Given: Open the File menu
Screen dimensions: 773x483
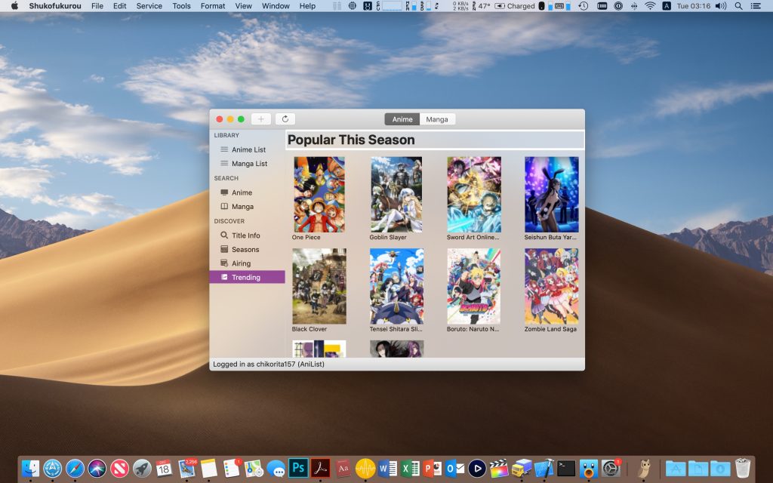Looking at the screenshot, I should (97, 6).
